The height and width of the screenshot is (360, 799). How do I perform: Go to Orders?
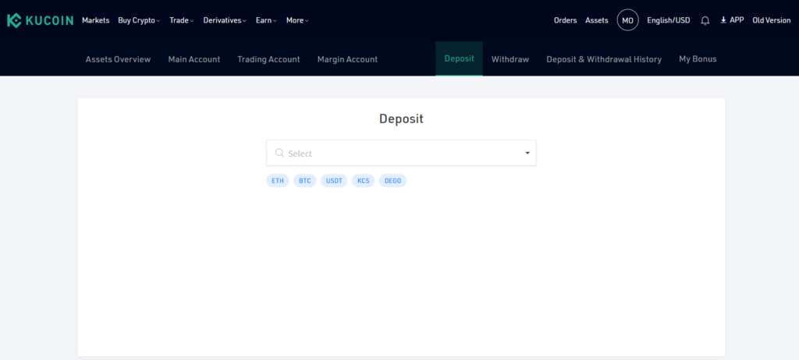point(565,20)
